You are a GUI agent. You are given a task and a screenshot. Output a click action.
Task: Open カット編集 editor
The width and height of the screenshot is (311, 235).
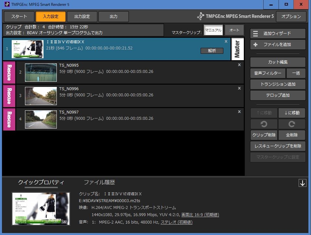tap(278, 62)
